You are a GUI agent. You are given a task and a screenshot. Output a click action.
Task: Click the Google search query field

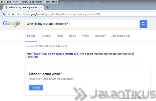tap(82, 24)
